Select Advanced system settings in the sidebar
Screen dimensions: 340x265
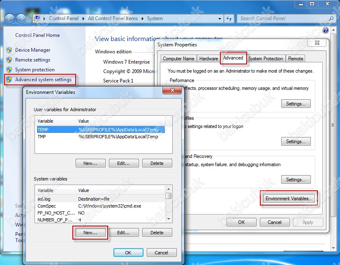(x=39, y=79)
